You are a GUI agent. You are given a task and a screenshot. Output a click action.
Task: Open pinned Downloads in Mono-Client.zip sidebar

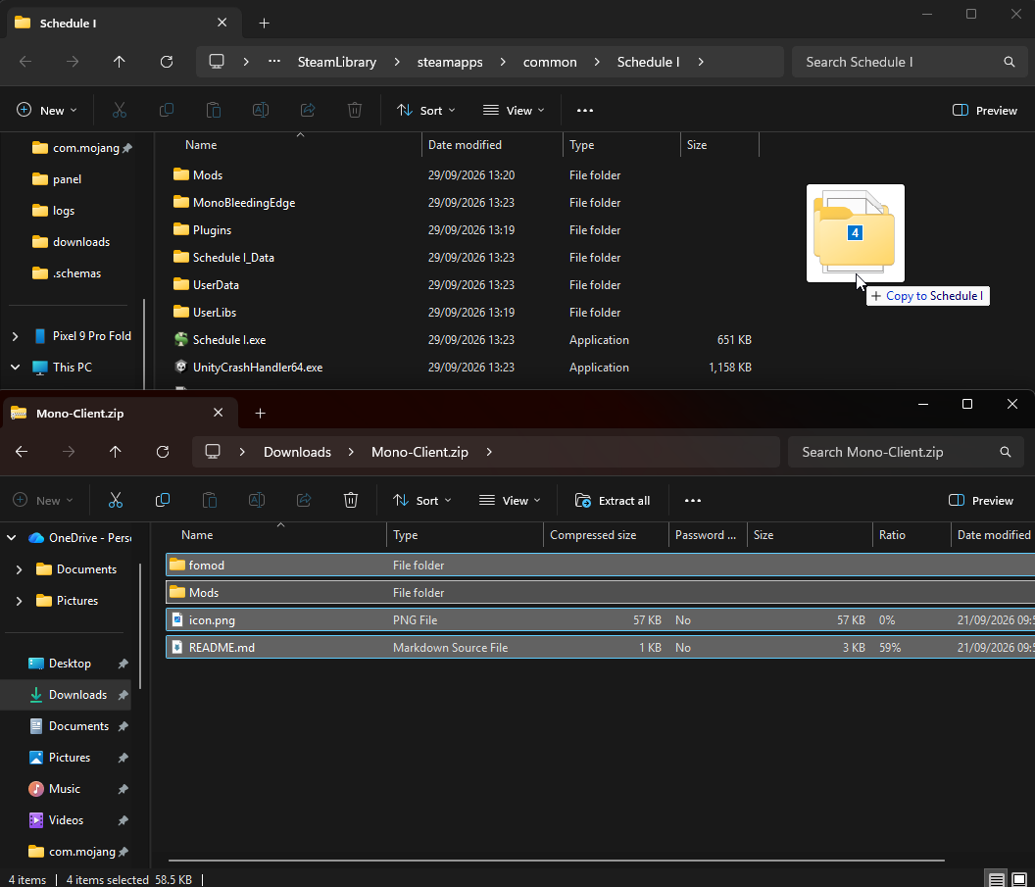click(66, 694)
